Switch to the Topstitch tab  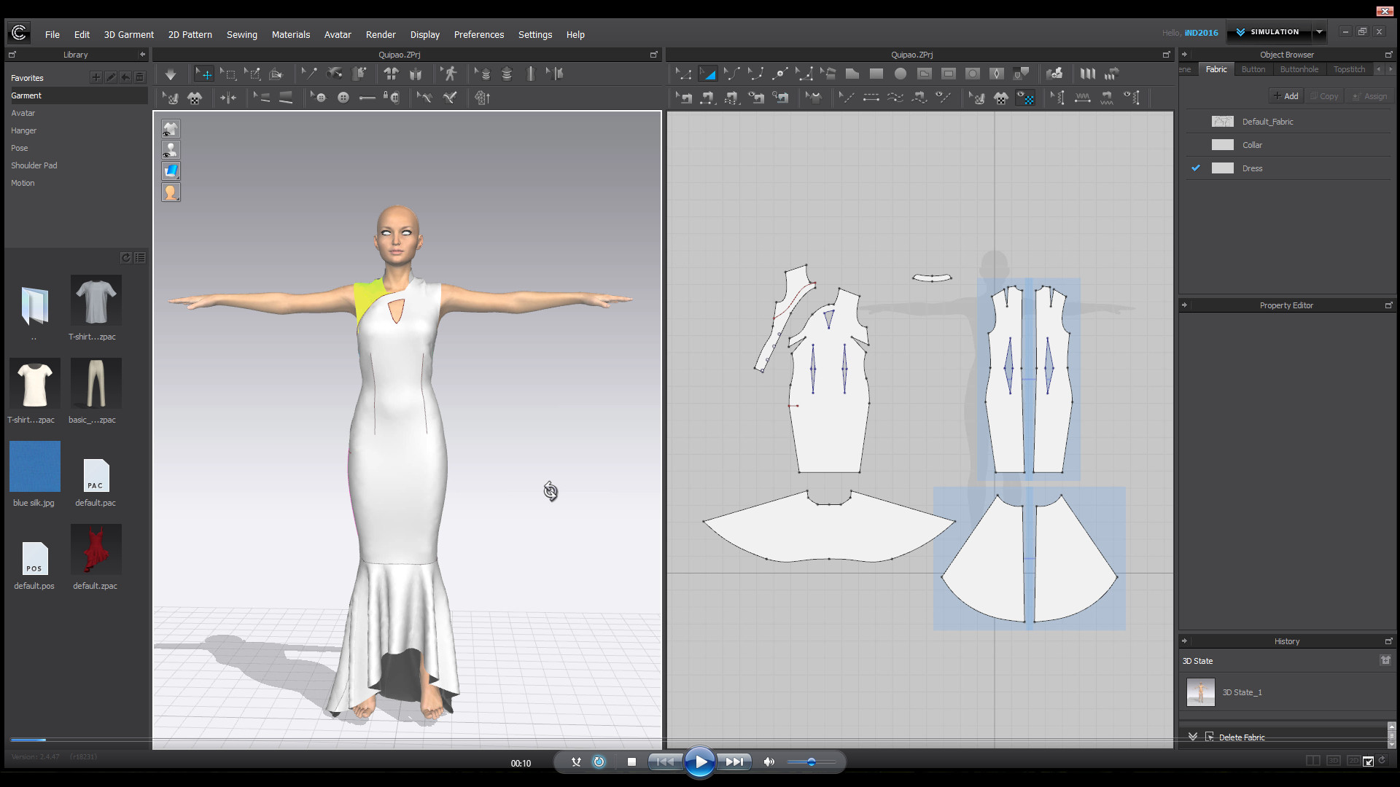click(x=1349, y=69)
